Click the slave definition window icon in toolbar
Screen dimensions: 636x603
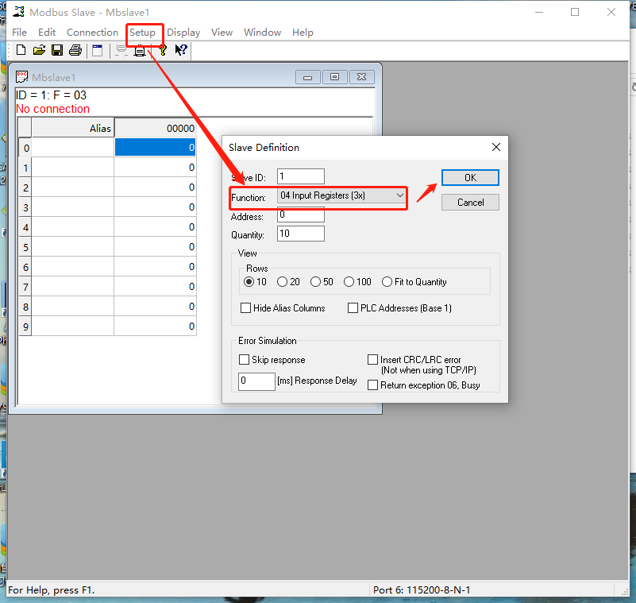97,51
